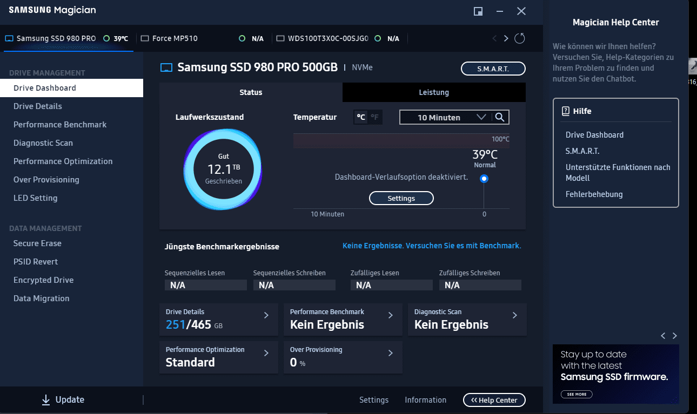Click previous arrow above the firmware banner

coord(663,336)
